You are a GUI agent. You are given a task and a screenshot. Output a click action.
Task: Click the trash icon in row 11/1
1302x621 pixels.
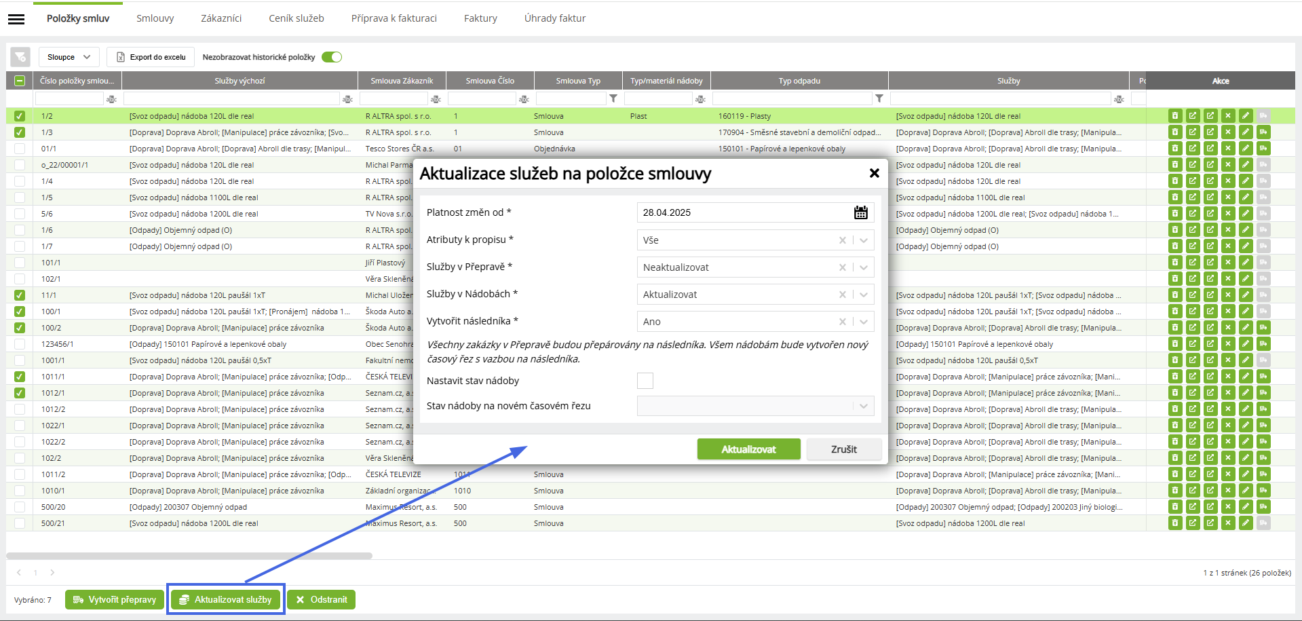pyautogui.click(x=1175, y=295)
